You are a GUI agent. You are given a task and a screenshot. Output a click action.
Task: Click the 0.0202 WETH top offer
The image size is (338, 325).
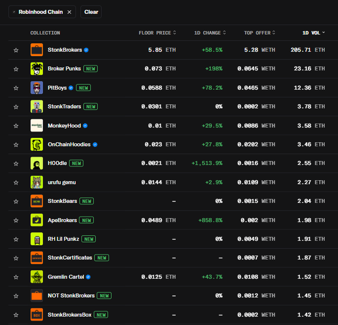[256, 144]
